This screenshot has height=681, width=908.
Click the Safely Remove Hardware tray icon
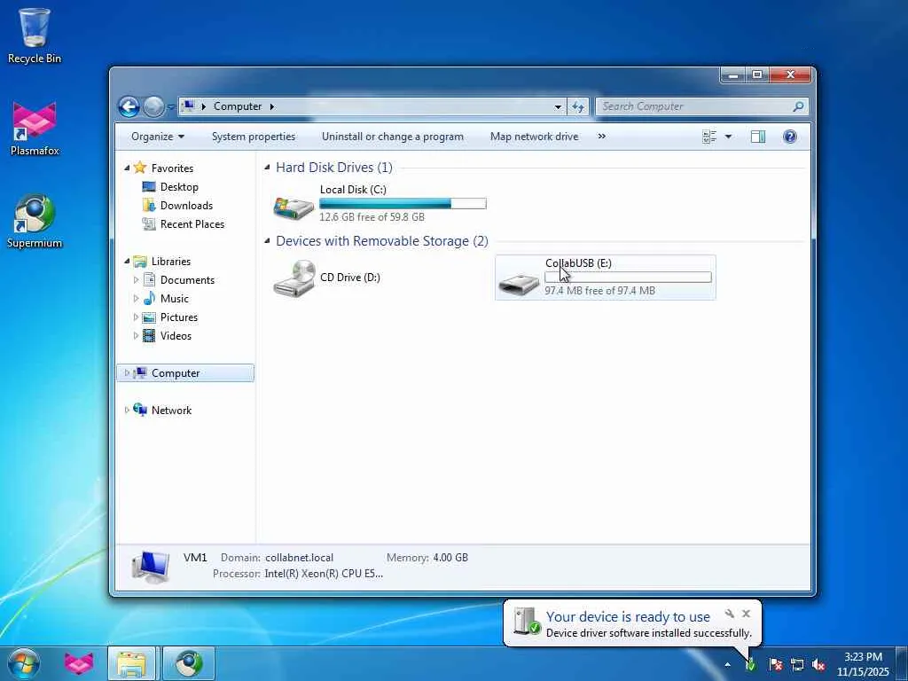point(750,665)
